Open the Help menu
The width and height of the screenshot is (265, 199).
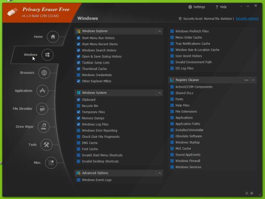(221, 7)
